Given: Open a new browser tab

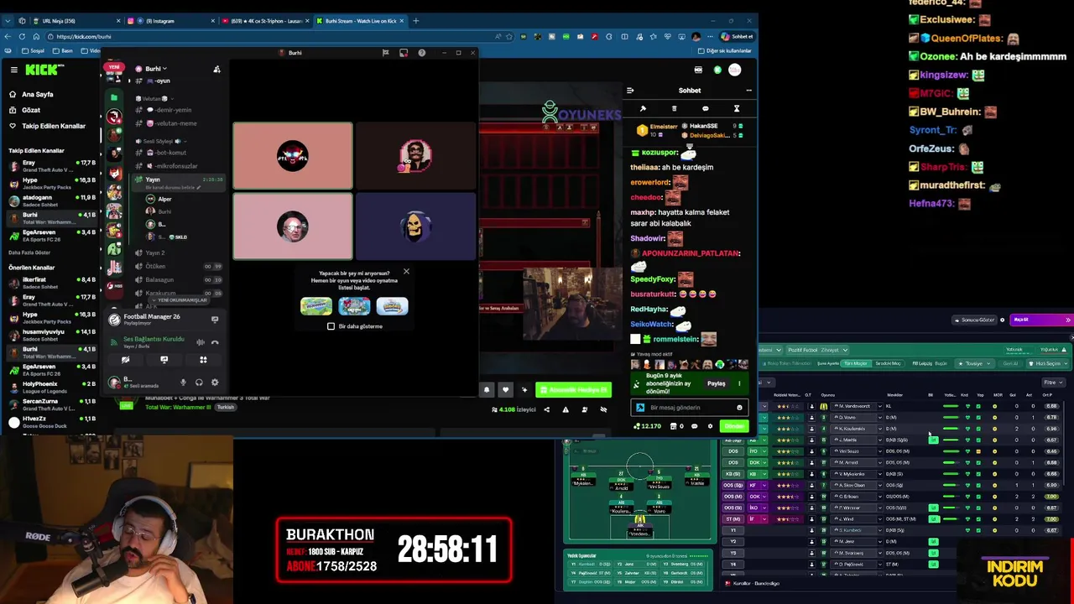Looking at the screenshot, I should (416, 21).
